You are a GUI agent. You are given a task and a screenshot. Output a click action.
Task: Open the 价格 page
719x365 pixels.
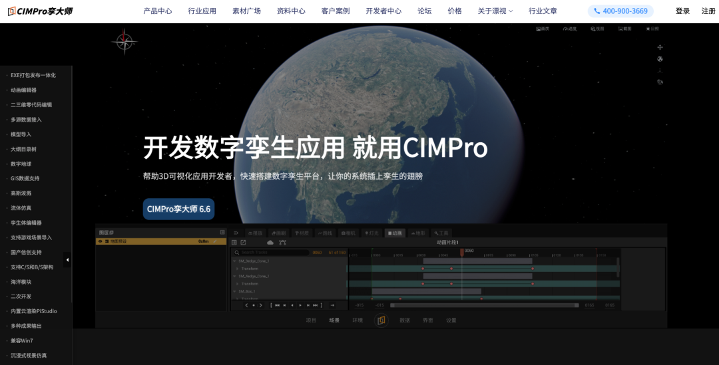click(455, 11)
